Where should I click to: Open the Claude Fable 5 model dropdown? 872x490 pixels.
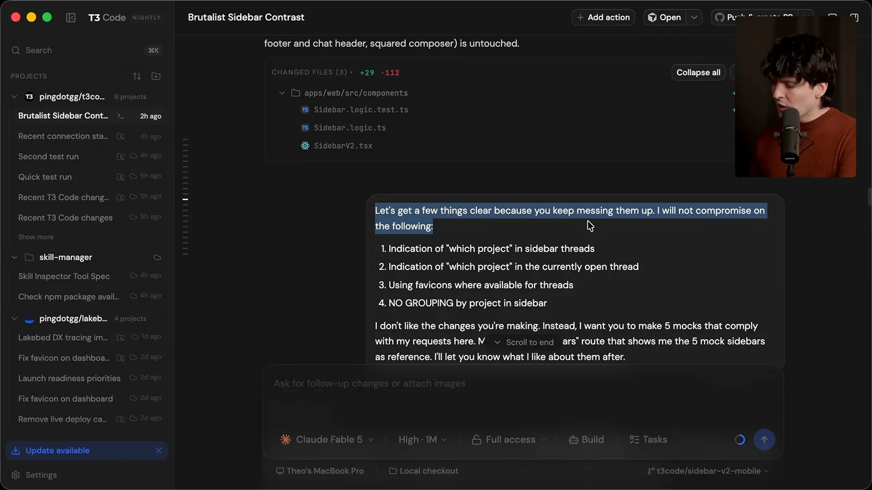tap(326, 439)
